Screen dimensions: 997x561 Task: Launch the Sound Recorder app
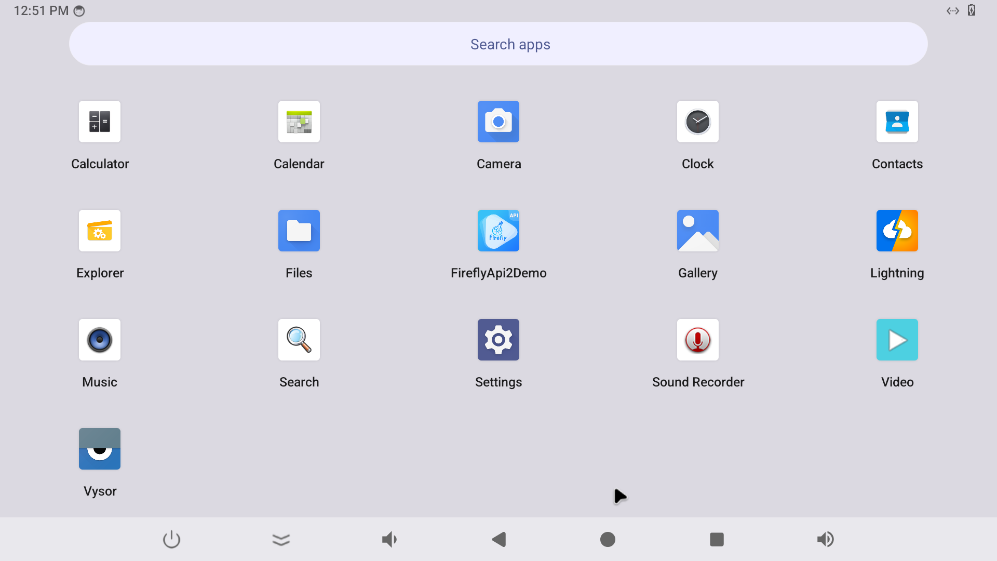click(698, 340)
